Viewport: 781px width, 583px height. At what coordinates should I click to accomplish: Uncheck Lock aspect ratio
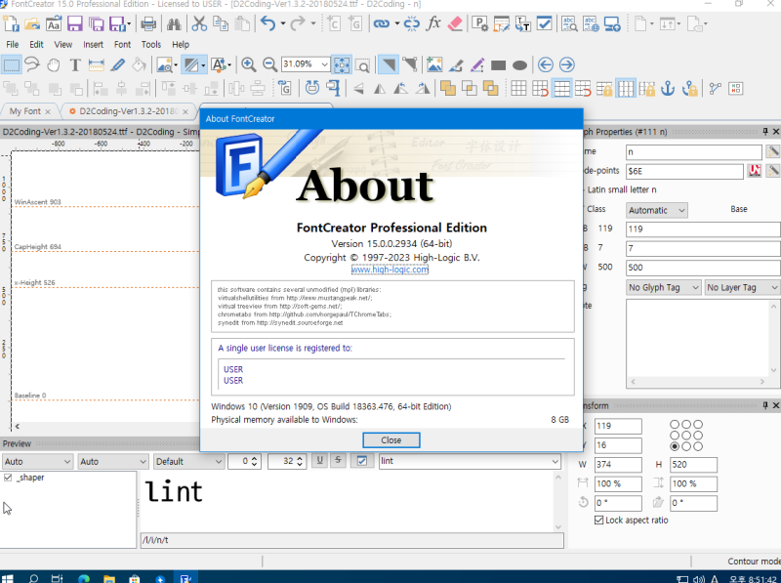599,520
